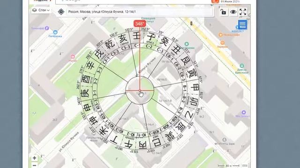
Task: Click the 酉 sector on compass ring
Action: point(86,79)
